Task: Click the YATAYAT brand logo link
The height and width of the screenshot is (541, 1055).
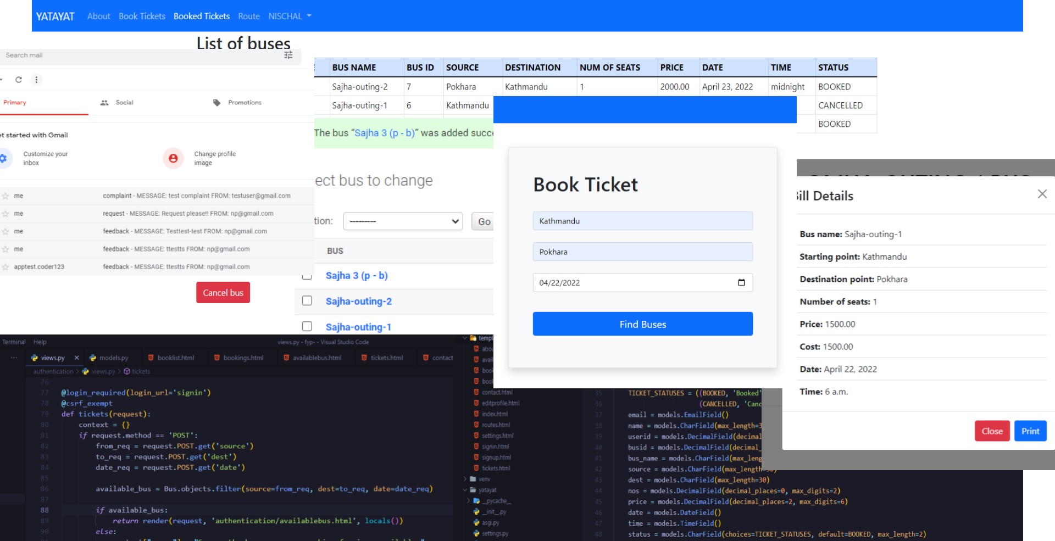Action: (55, 16)
